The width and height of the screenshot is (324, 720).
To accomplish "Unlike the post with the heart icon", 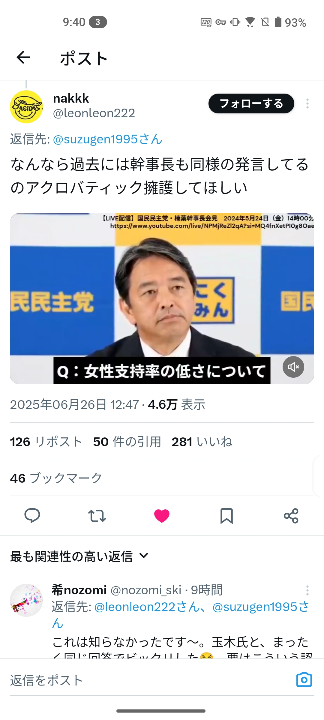I will point(162,516).
